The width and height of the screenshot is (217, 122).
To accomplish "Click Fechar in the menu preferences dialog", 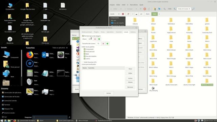I will tap(108, 93).
